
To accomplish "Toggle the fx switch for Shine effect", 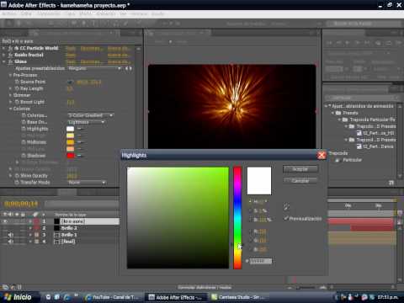I will coord(10,61).
